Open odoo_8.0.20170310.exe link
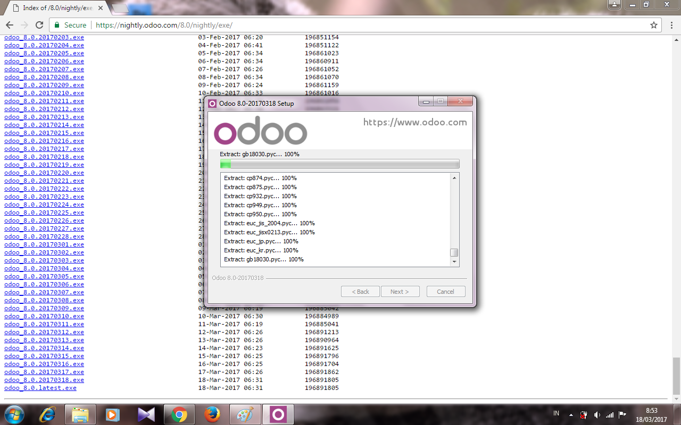Screen dimensions: 681x425 point(44,316)
